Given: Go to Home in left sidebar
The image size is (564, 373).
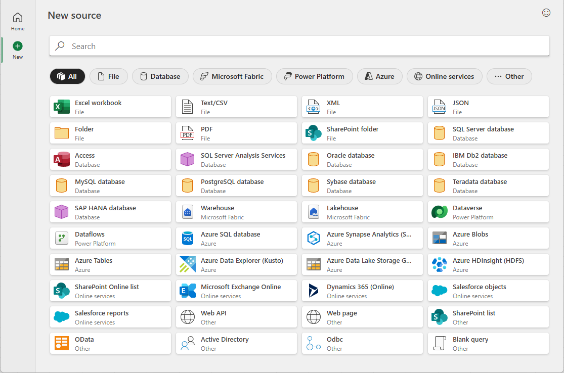Looking at the screenshot, I should click(18, 22).
